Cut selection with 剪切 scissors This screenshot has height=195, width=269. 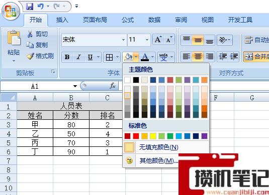click(x=37, y=34)
